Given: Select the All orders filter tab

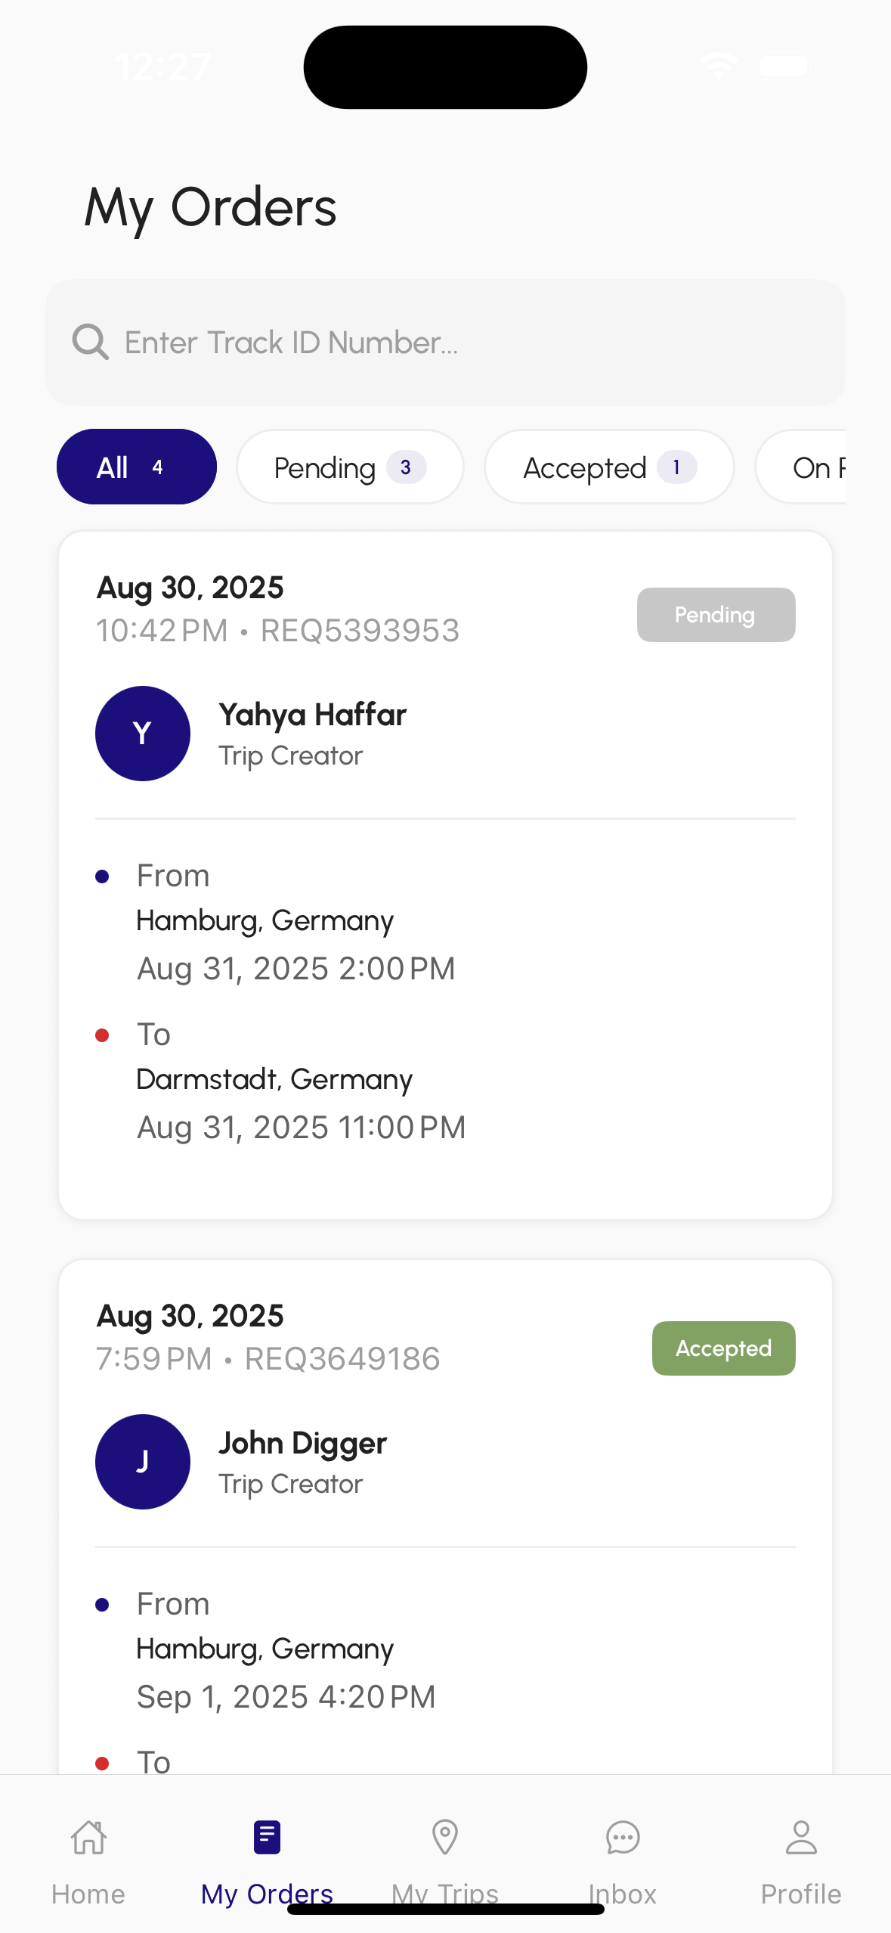Looking at the screenshot, I should (x=137, y=467).
